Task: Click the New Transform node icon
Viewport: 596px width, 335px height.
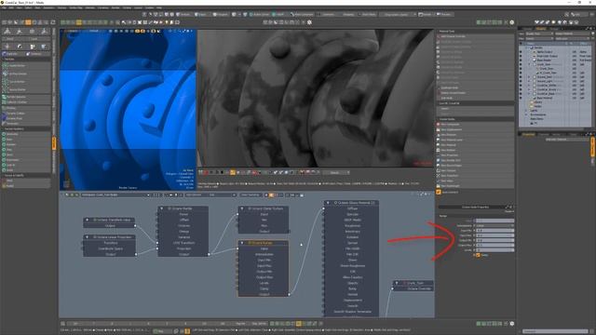Action: (x=439, y=176)
